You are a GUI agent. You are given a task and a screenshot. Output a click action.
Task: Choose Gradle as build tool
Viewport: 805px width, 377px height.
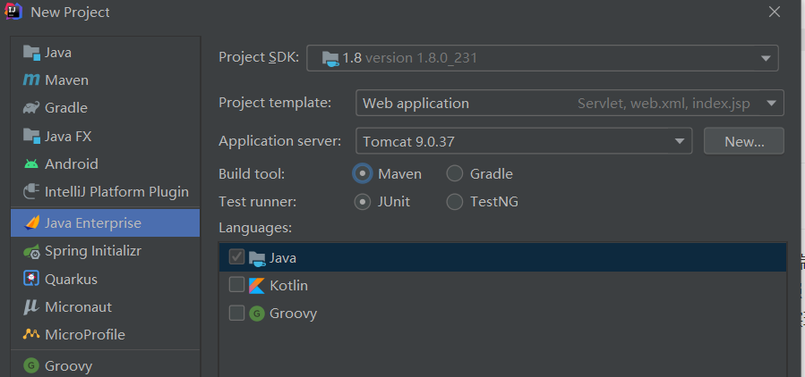pyautogui.click(x=455, y=173)
